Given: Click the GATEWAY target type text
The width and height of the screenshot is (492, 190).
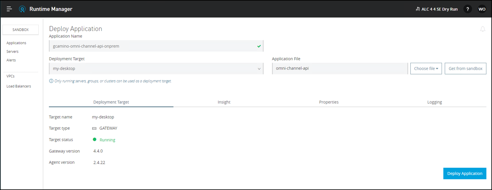Looking at the screenshot, I should pos(108,128).
